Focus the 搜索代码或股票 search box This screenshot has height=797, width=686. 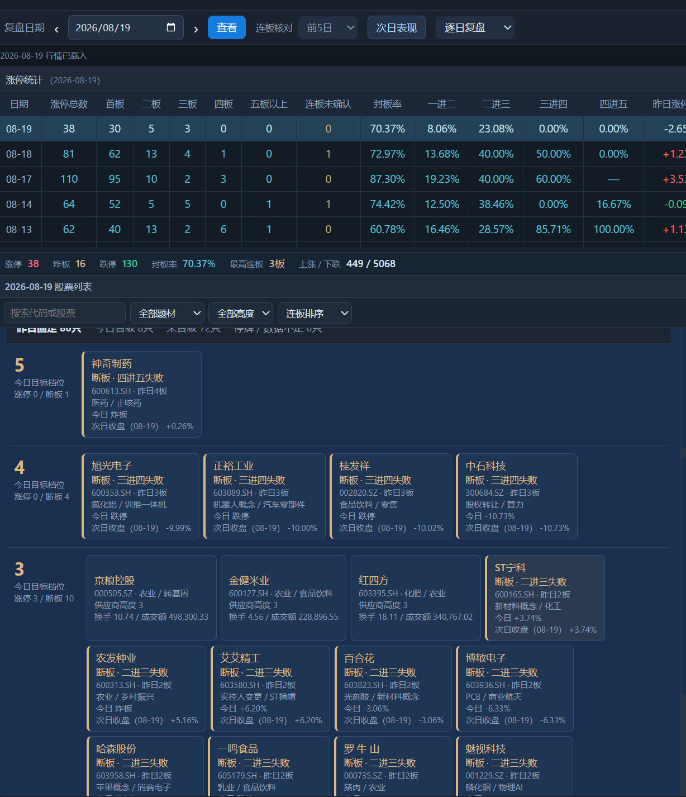coord(65,313)
